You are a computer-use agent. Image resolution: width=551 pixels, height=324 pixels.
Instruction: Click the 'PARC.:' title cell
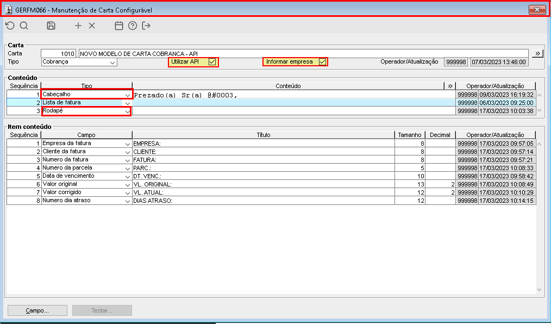264,168
